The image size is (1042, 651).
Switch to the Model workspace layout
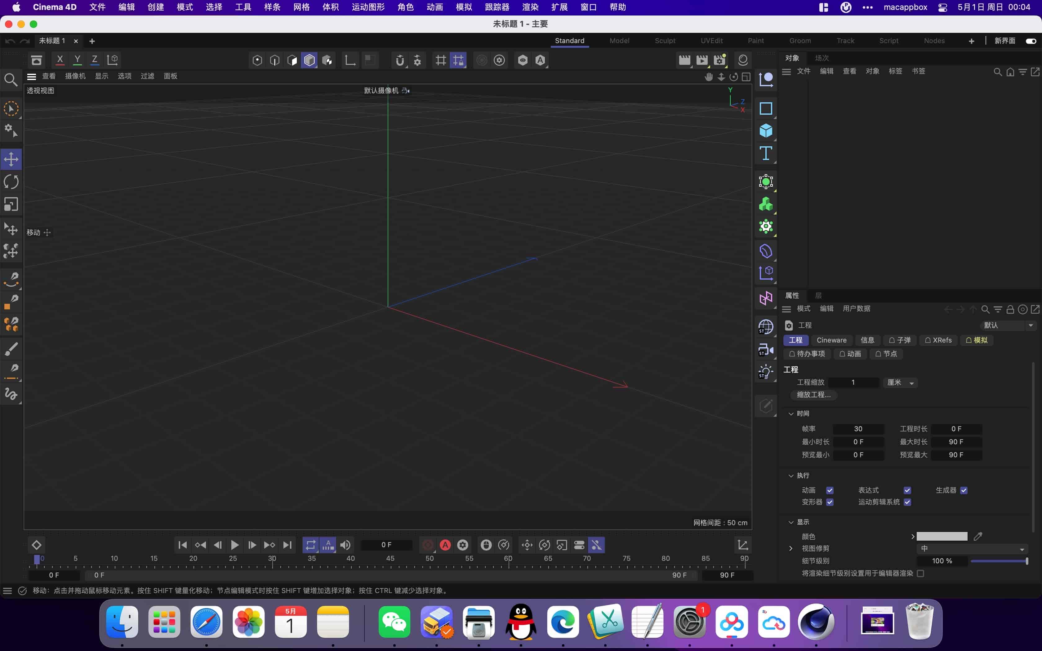click(x=619, y=41)
